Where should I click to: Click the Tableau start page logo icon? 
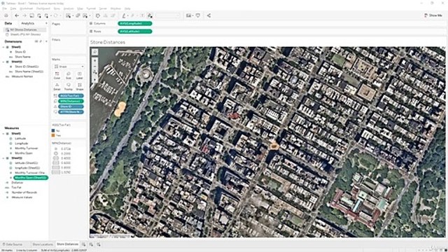click(6, 15)
